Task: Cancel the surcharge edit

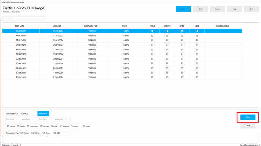Action: [x=248, y=126]
